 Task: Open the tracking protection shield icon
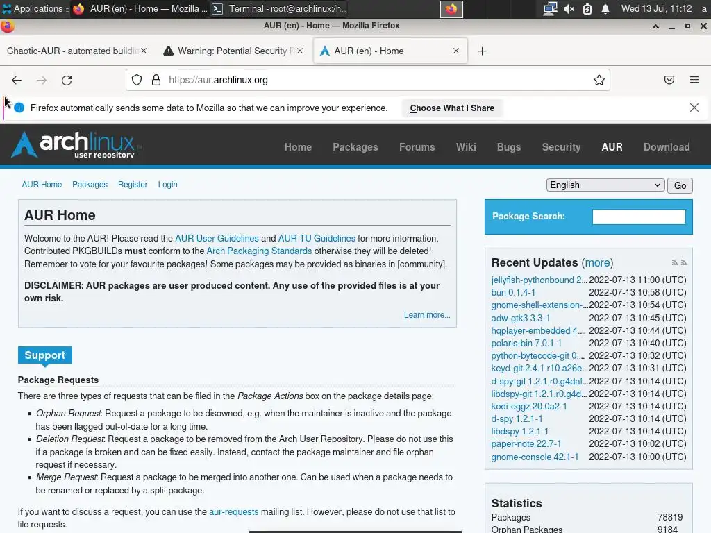(x=137, y=81)
